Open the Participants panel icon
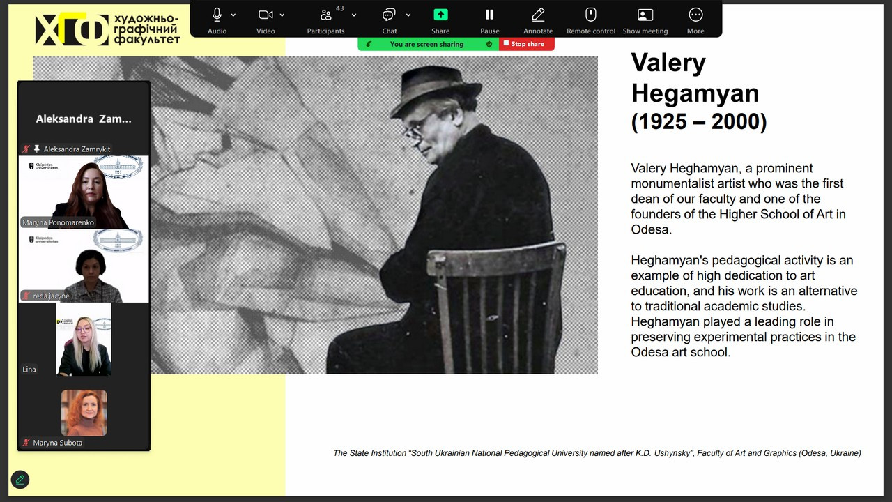The image size is (892, 502). (325, 15)
